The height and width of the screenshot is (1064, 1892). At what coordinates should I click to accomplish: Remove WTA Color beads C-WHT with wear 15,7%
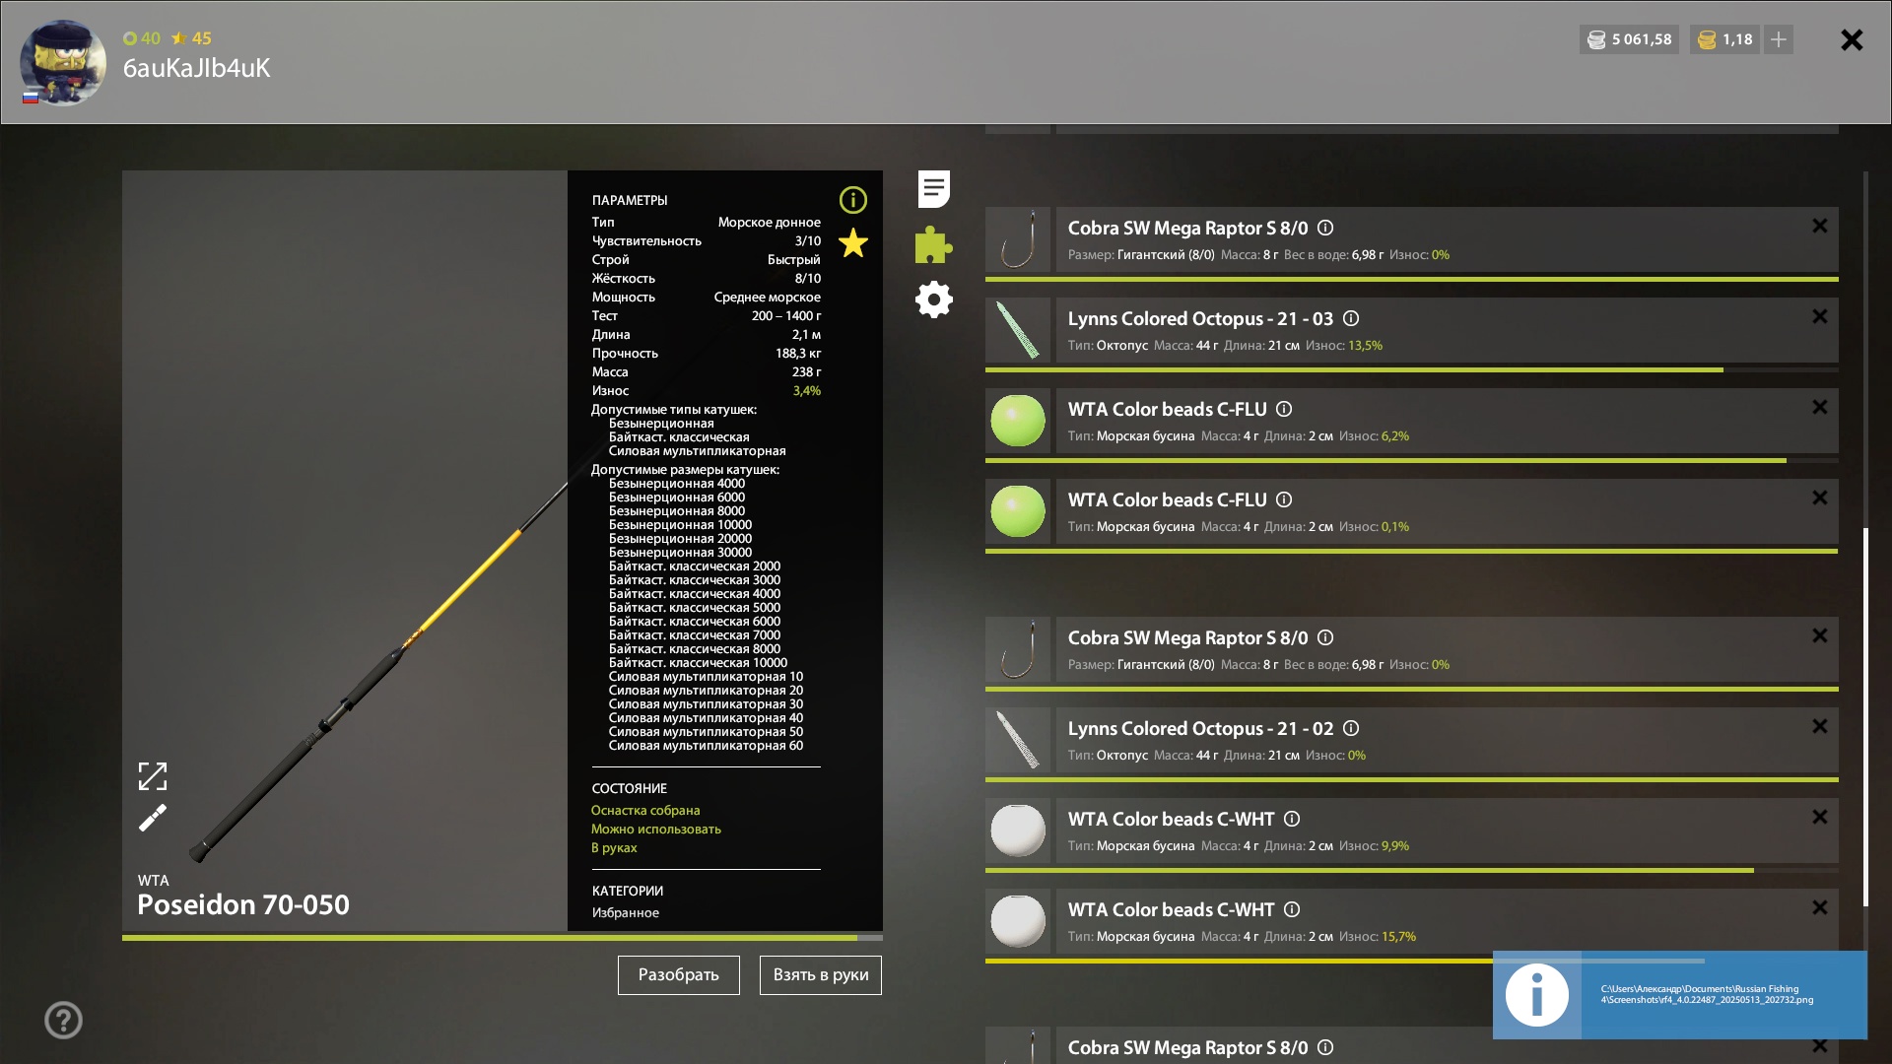coord(1820,907)
